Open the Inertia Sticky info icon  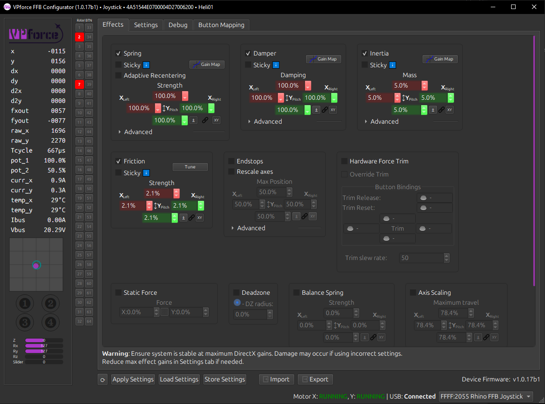click(393, 65)
